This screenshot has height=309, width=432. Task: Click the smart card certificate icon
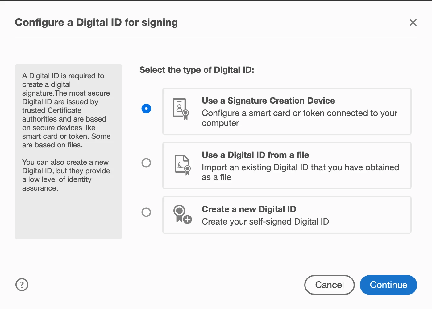coord(181,109)
